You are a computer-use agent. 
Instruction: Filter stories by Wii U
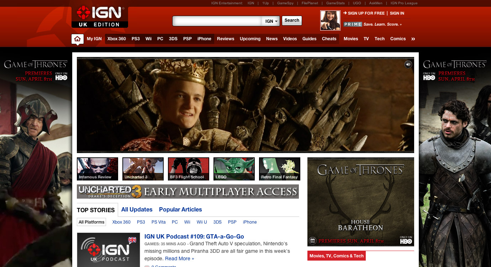(202, 222)
